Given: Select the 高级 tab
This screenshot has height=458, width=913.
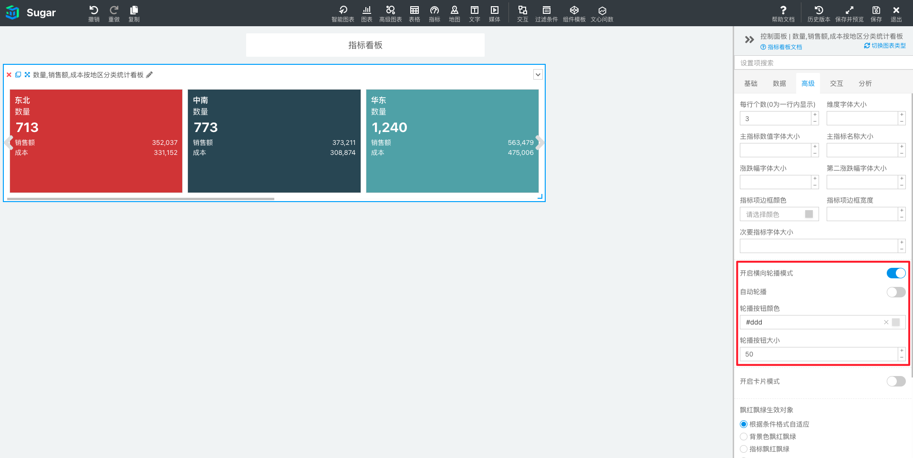Looking at the screenshot, I should click(808, 83).
